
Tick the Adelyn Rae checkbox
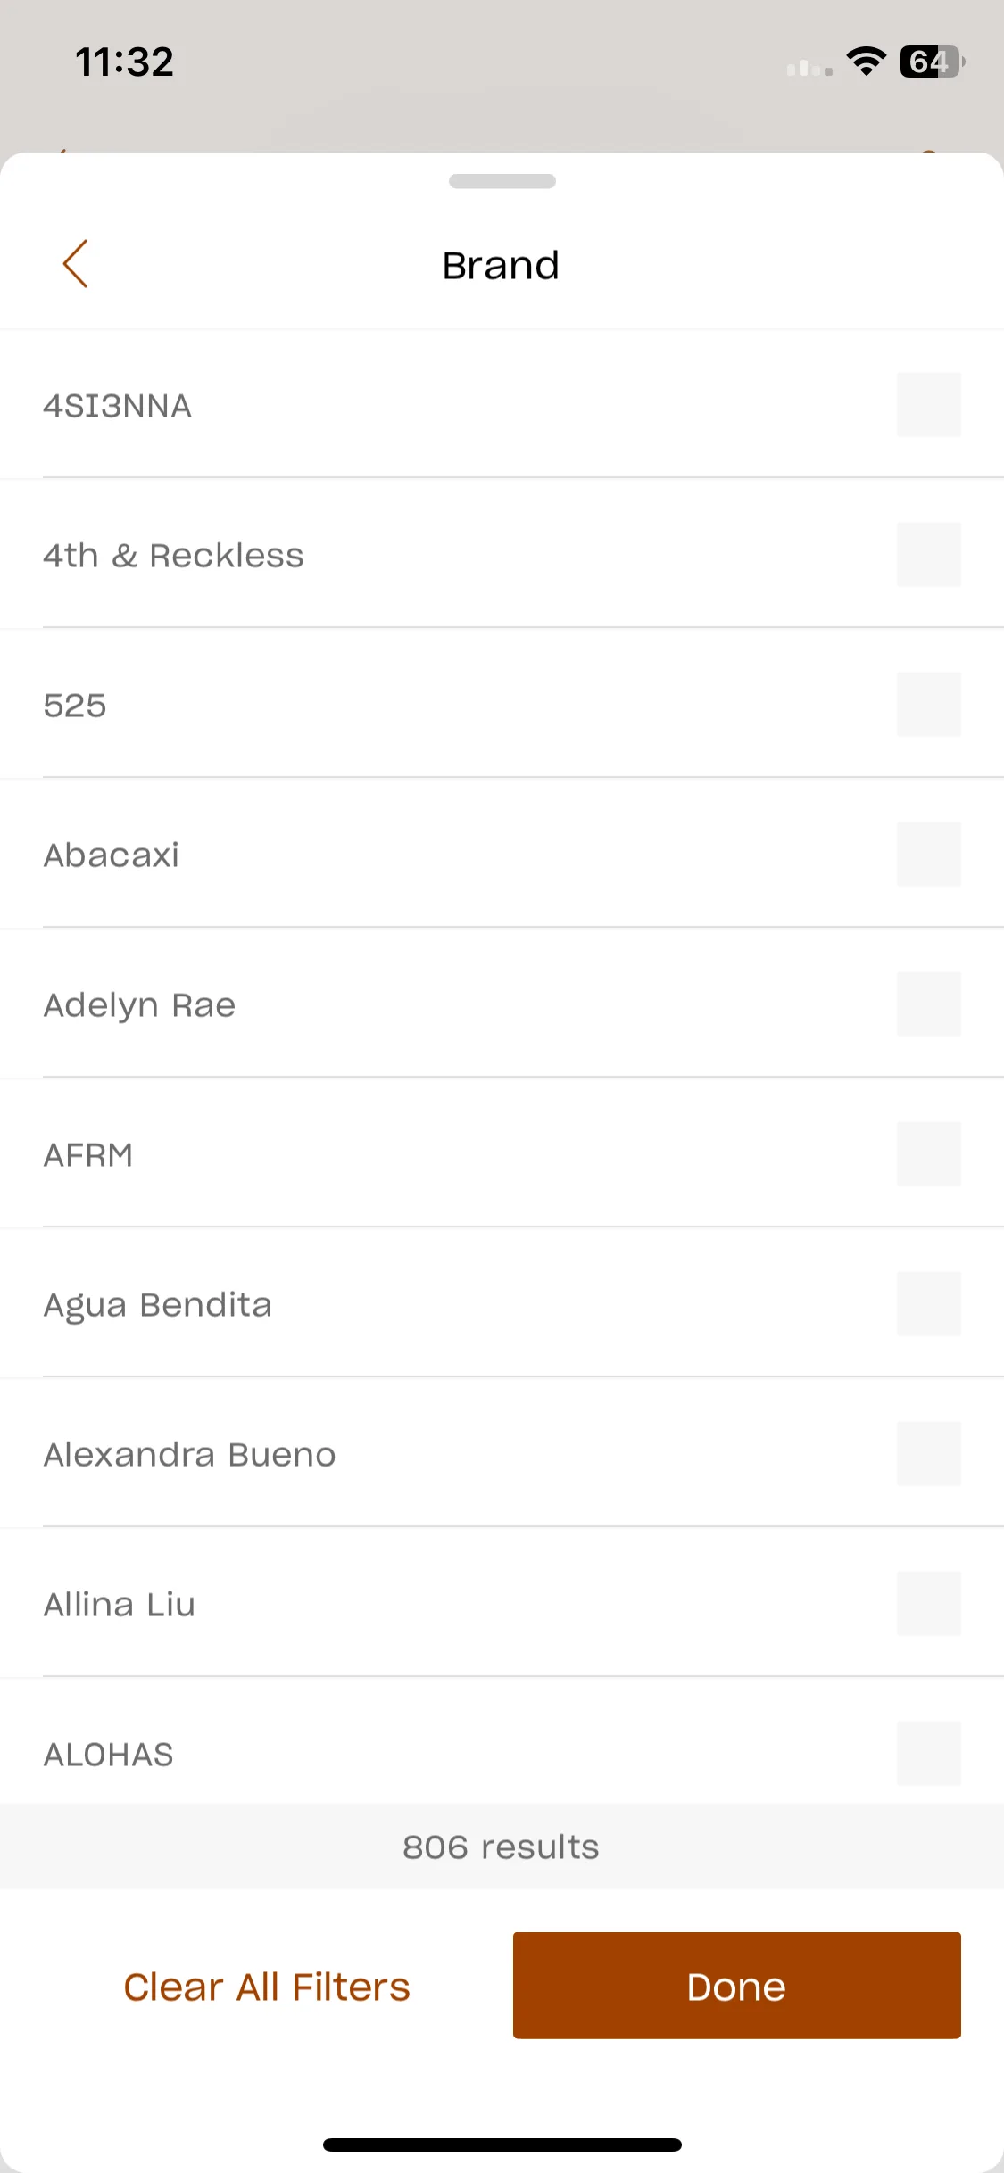pyautogui.click(x=929, y=1004)
